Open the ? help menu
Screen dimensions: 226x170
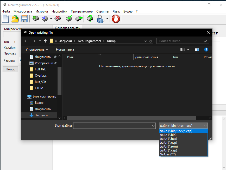click(x=137, y=11)
